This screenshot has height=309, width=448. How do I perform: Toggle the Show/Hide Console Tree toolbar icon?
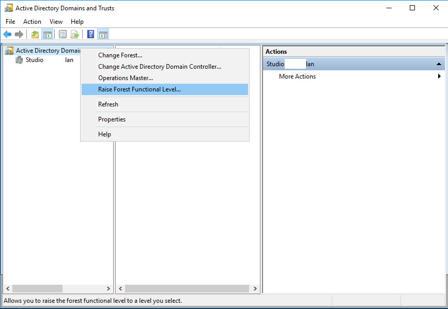coord(48,35)
